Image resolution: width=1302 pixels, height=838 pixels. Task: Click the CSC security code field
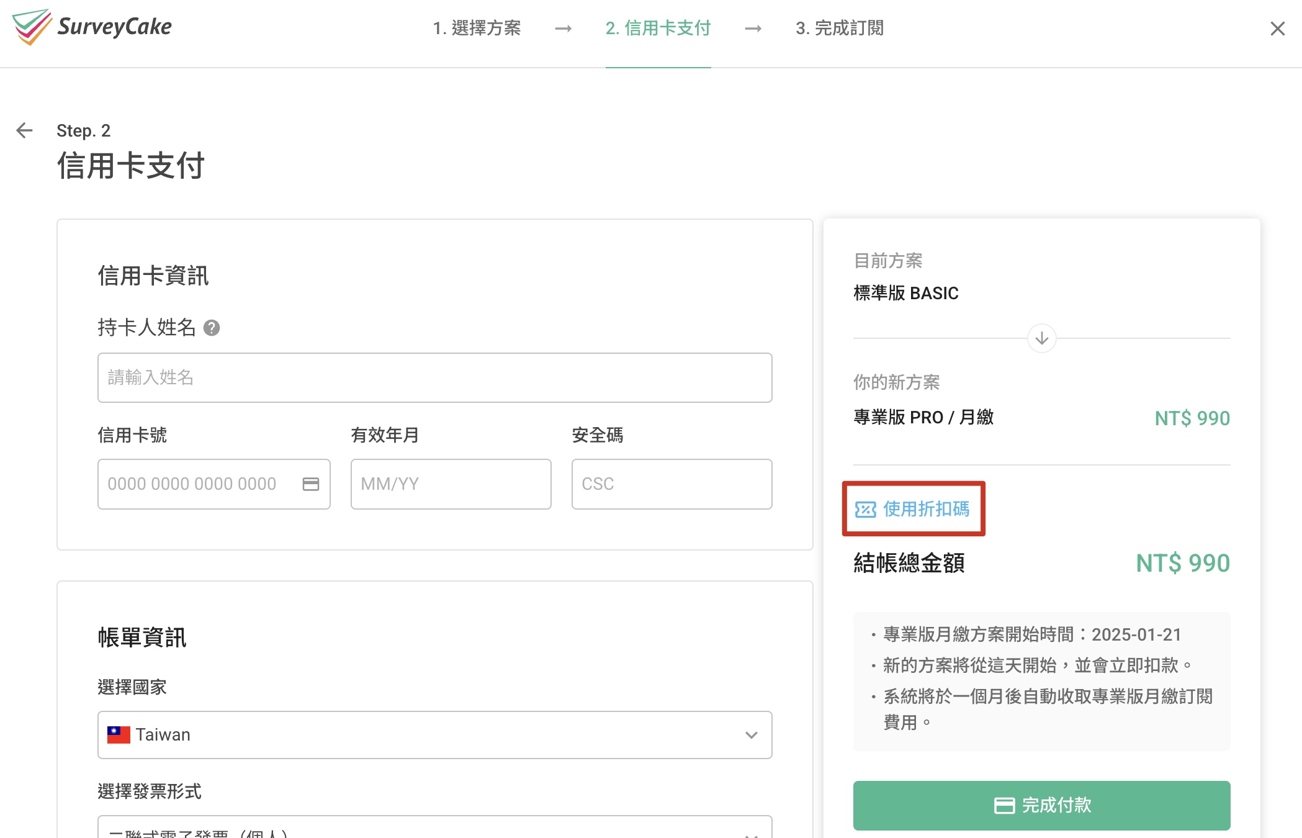671,484
